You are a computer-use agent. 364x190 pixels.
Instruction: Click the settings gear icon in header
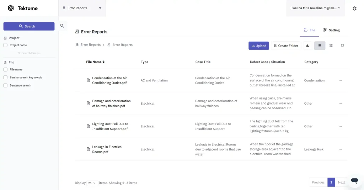[x=354, y=9]
